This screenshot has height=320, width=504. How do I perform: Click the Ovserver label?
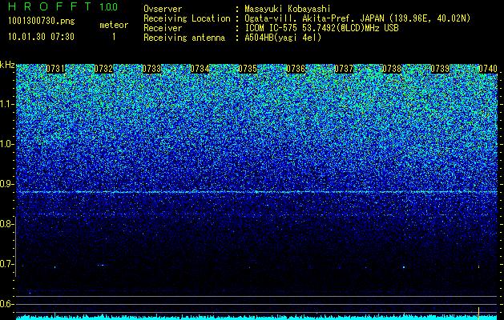point(163,9)
